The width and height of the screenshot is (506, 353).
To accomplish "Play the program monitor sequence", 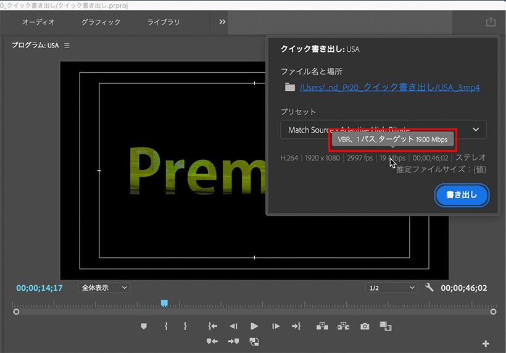I will click(x=254, y=326).
